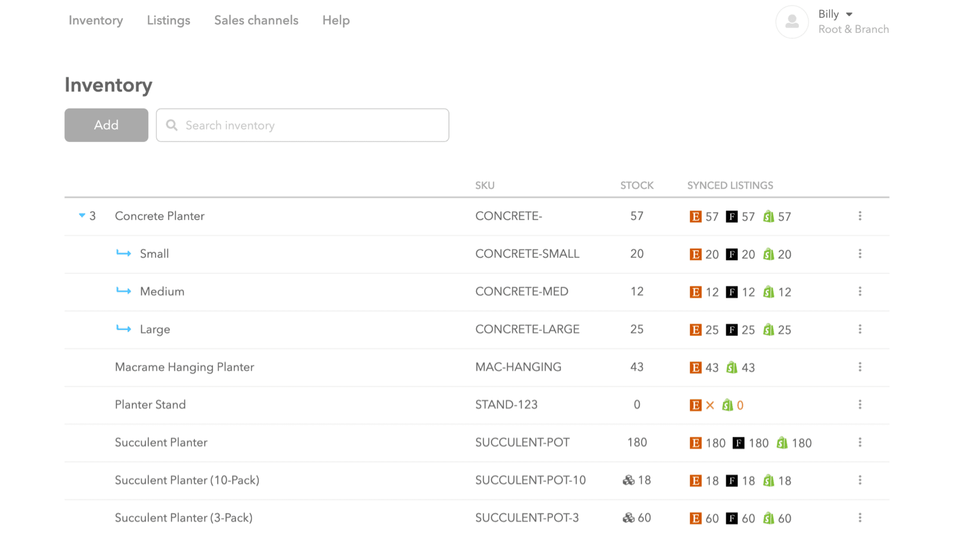
Task: Click the Etsy icon on the Small variant row
Action: tap(696, 254)
